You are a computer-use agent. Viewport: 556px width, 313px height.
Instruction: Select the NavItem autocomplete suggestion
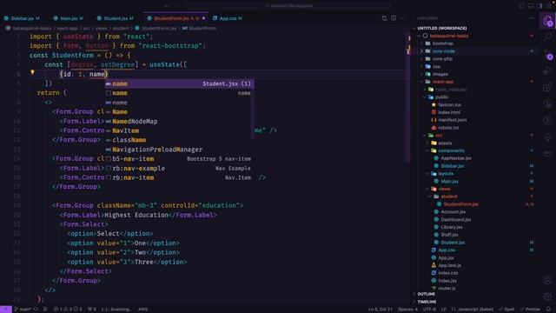tap(179, 130)
